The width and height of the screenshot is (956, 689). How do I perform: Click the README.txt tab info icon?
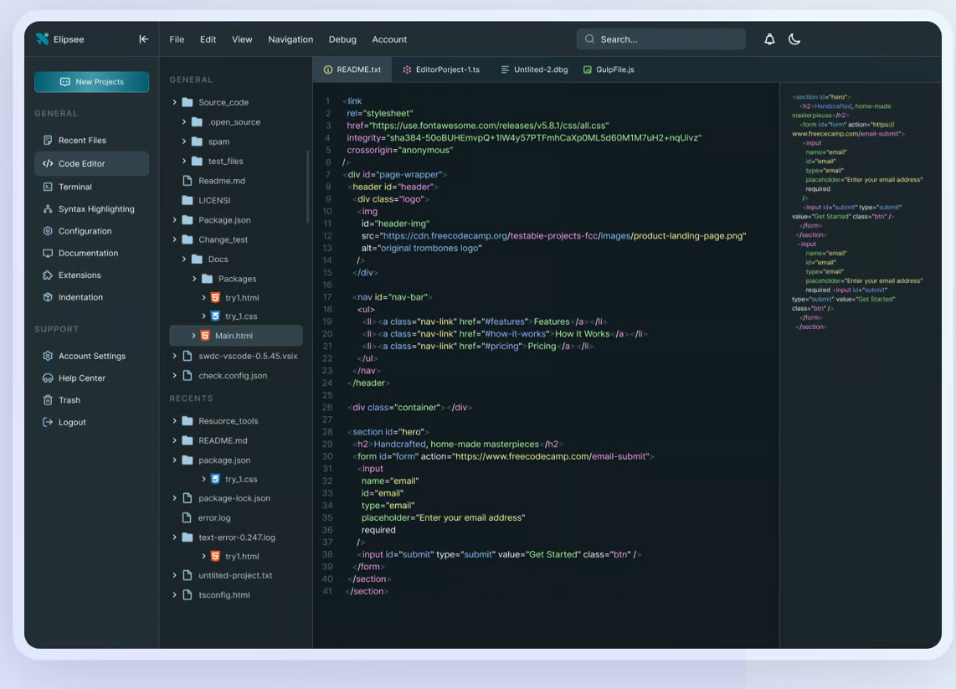pyautogui.click(x=328, y=69)
